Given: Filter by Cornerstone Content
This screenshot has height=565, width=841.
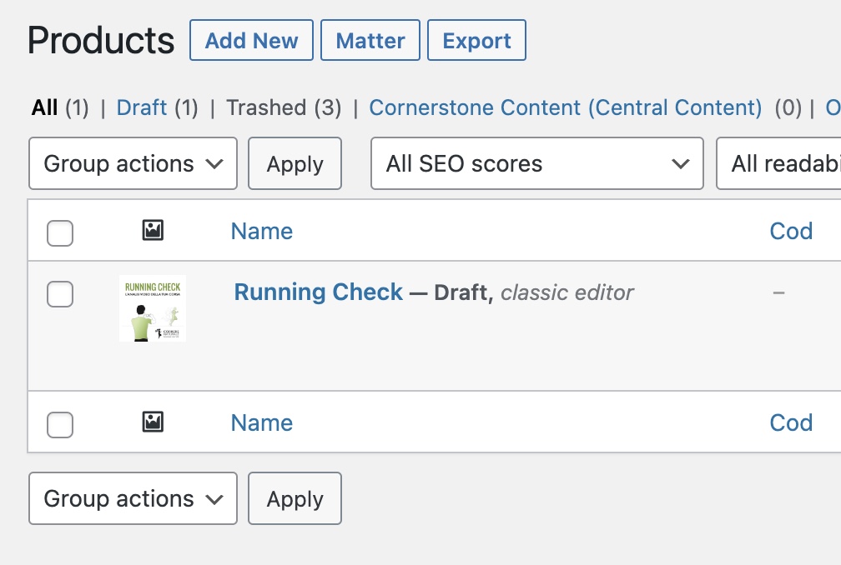Looking at the screenshot, I should coord(565,107).
